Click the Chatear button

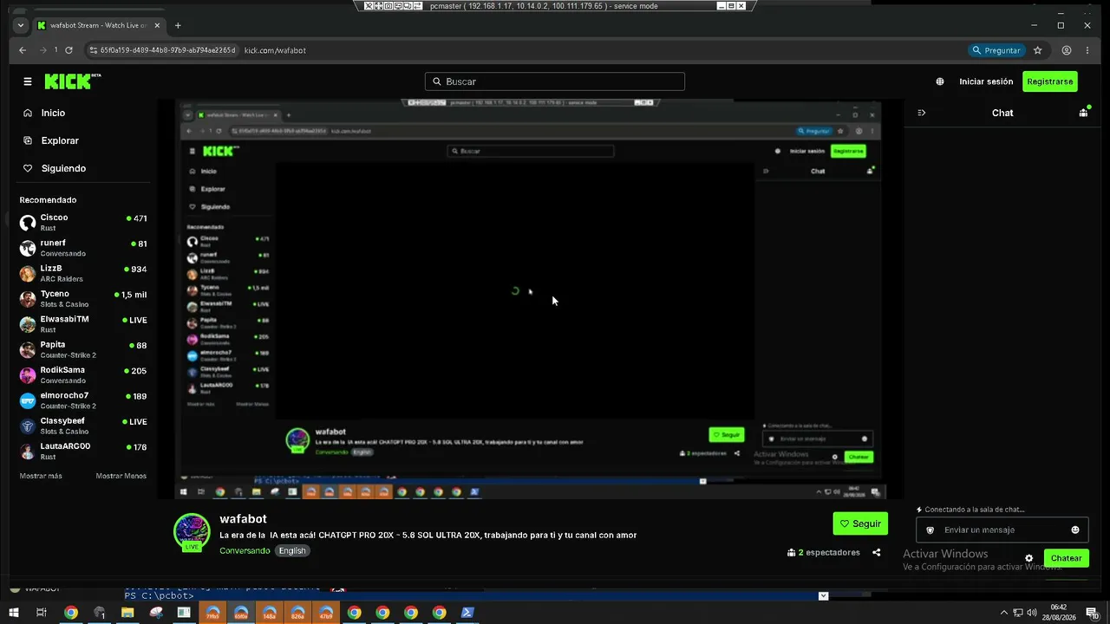(x=1067, y=558)
